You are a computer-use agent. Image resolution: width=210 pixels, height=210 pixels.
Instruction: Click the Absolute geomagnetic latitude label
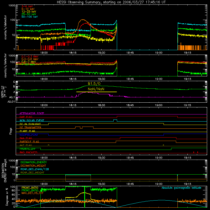[x=181, y=188]
